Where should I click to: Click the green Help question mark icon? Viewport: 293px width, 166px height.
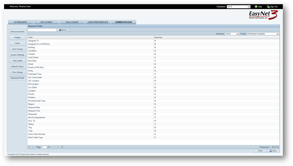coord(256,7)
